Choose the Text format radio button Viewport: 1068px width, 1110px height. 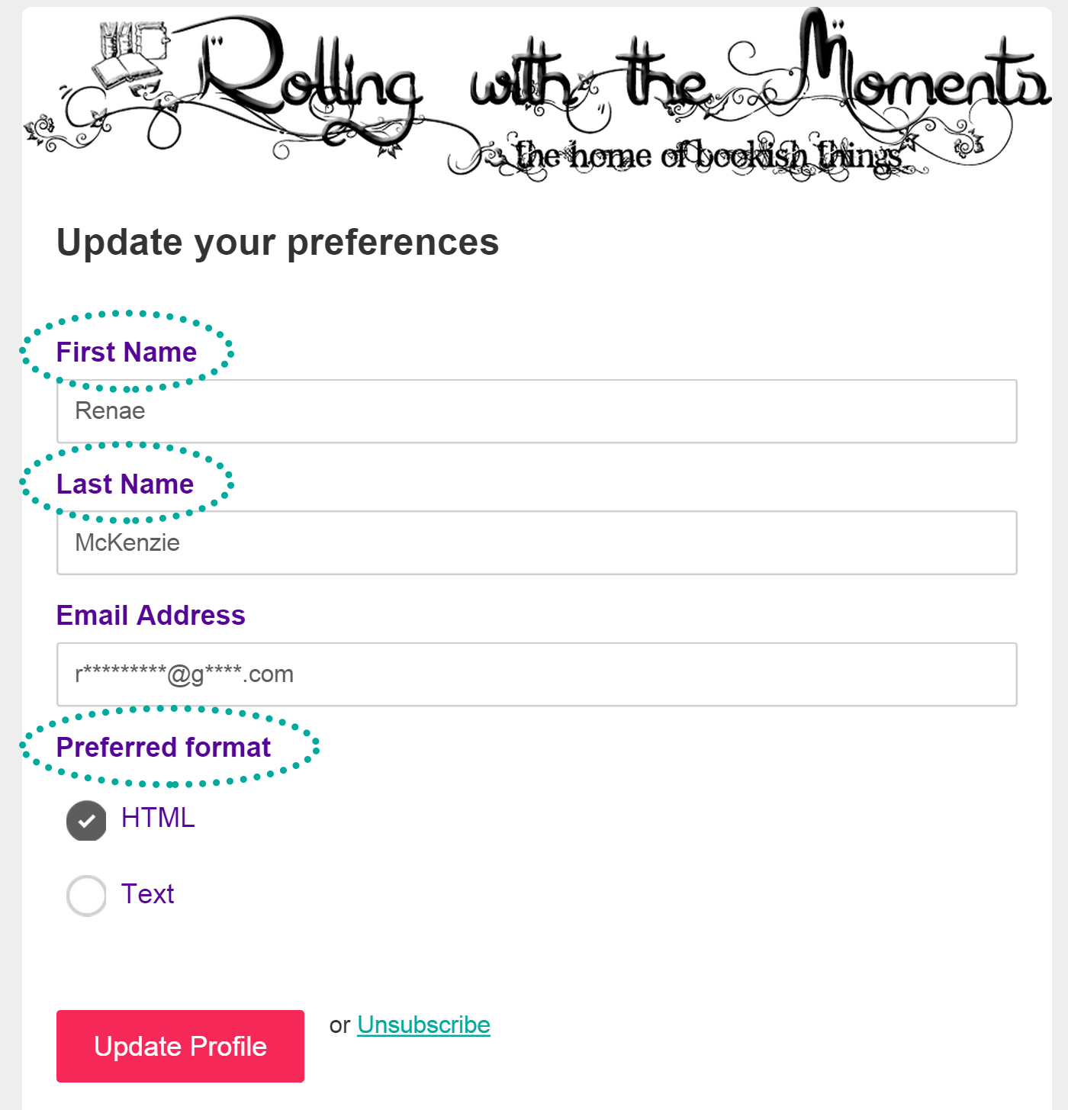pos(86,896)
